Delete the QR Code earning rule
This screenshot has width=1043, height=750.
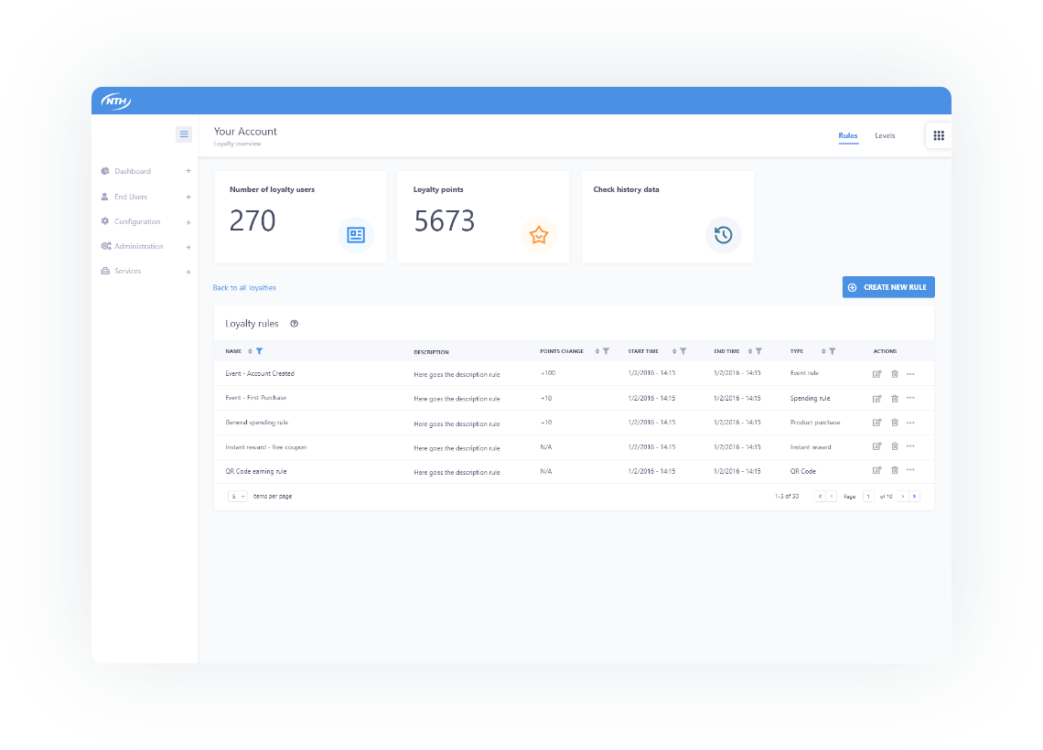pos(894,471)
